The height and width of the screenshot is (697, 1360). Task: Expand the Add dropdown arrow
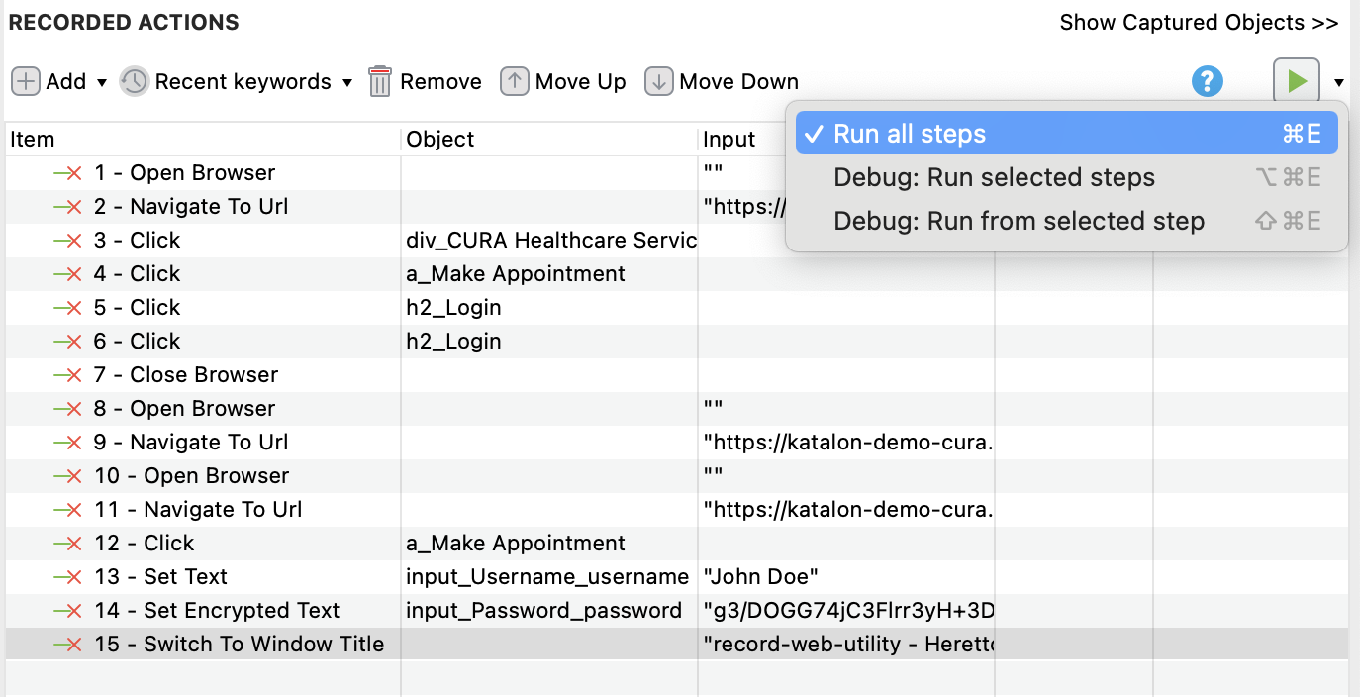click(x=101, y=82)
